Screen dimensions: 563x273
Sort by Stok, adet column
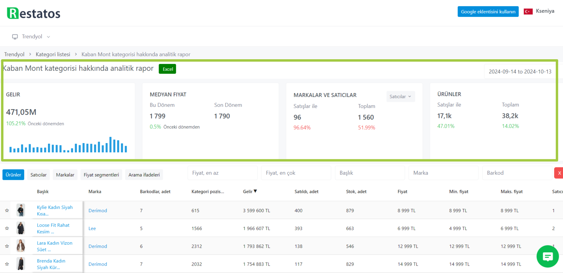click(356, 191)
